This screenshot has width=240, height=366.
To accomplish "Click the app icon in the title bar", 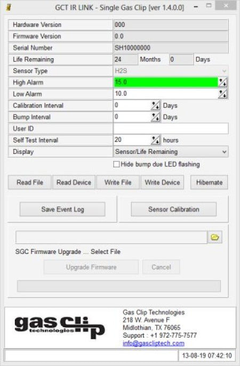I will click(9, 7).
